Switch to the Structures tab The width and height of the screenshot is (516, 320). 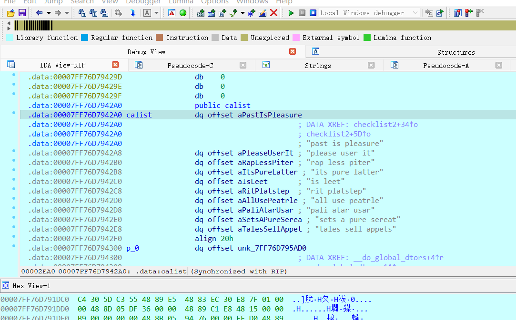click(x=456, y=52)
